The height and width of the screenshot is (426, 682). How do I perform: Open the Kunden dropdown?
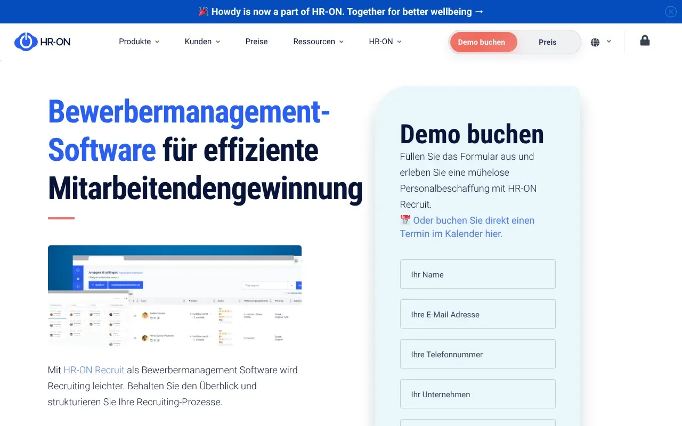tap(202, 42)
